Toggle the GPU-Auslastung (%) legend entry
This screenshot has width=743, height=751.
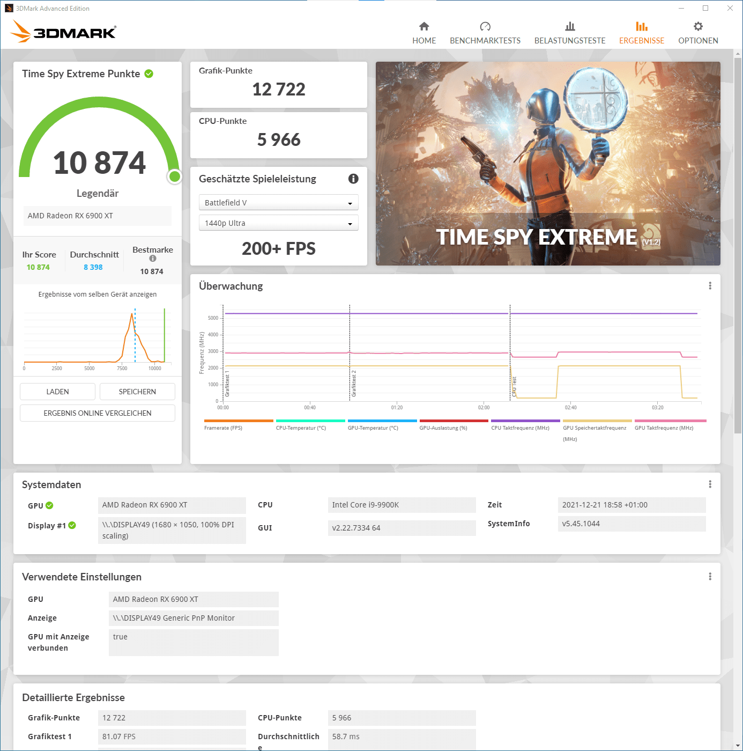pyautogui.click(x=454, y=425)
